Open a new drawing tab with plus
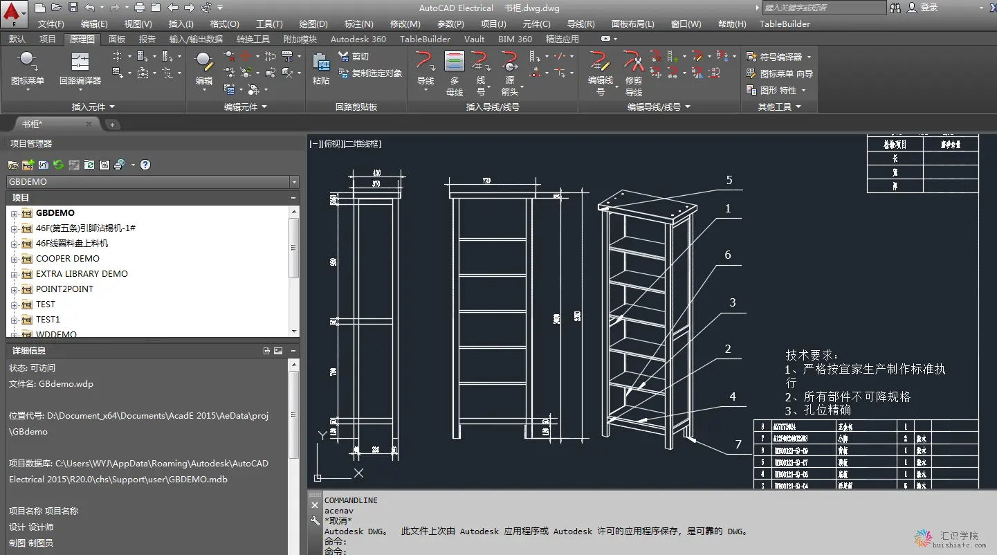Image resolution: width=997 pixels, height=555 pixels. tap(112, 125)
